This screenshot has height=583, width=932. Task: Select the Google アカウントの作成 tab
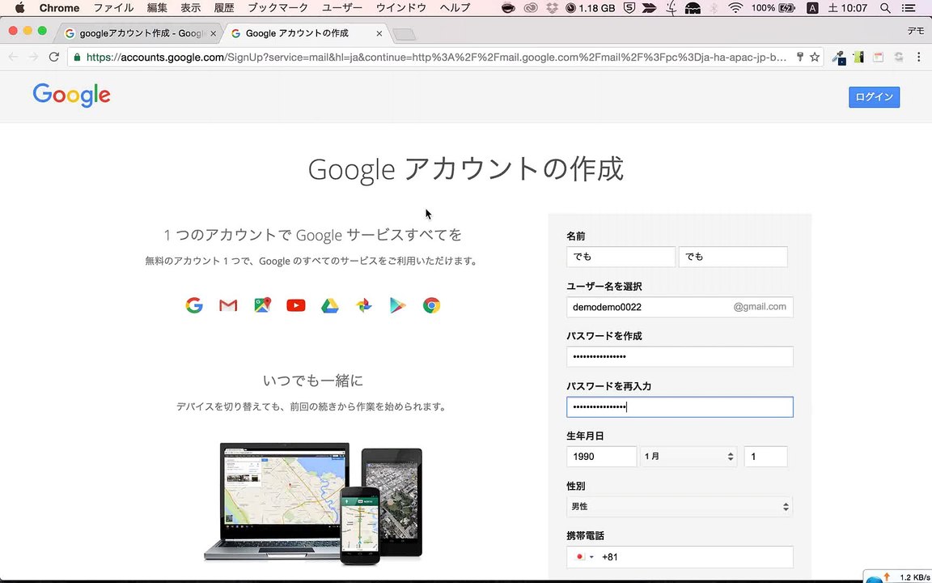[306, 33]
